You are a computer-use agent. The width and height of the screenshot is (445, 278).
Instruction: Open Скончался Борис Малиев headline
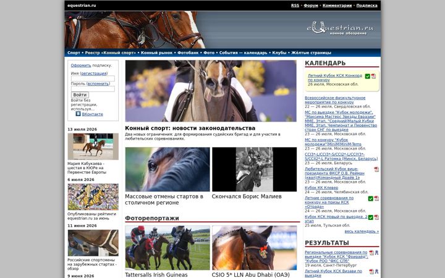click(247, 196)
